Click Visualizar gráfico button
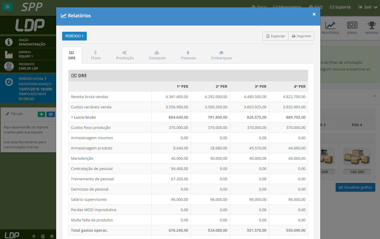This screenshot has height=239, width=380. pyautogui.click(x=355, y=187)
